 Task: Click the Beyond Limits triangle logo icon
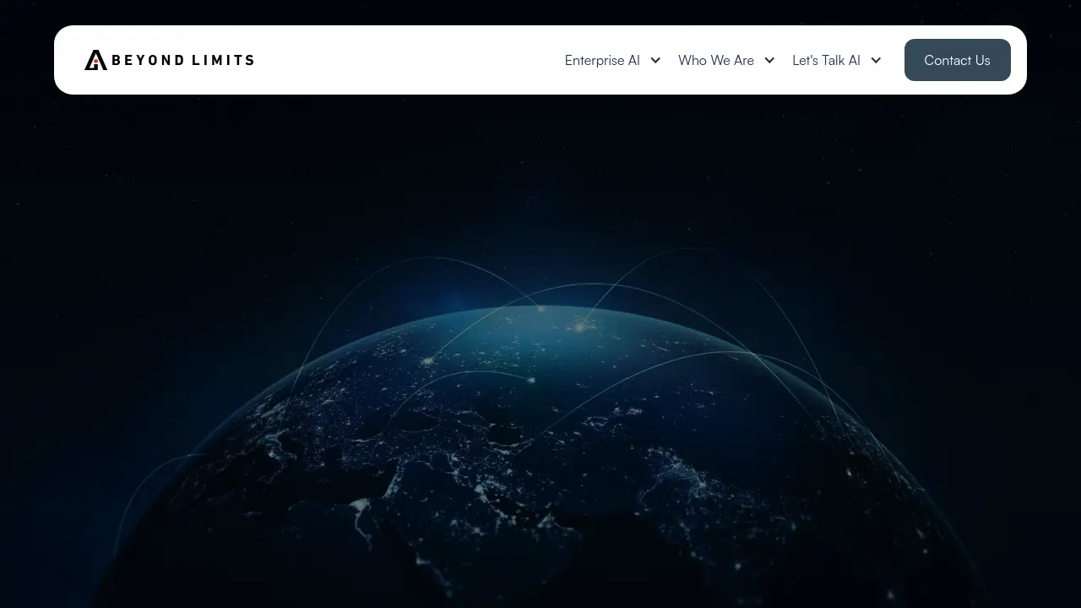[x=95, y=60]
